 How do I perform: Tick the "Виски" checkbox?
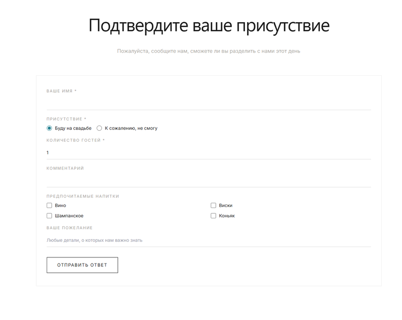(x=213, y=206)
